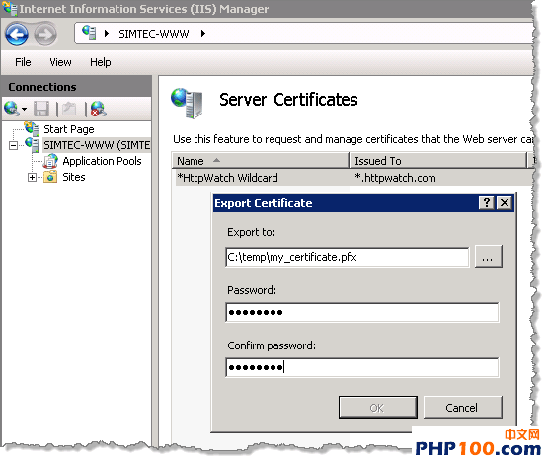Open the Help menu
Screen dimensions: 546x460
[101, 62]
